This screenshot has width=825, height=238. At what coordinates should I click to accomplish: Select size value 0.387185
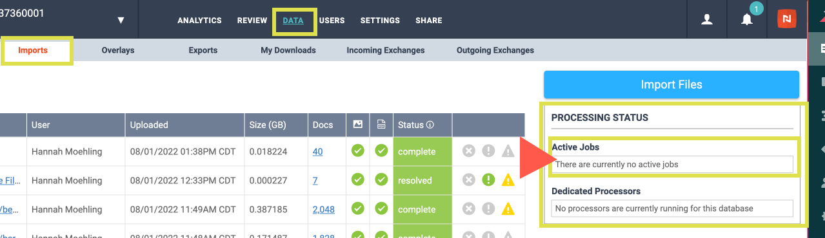tap(268, 209)
